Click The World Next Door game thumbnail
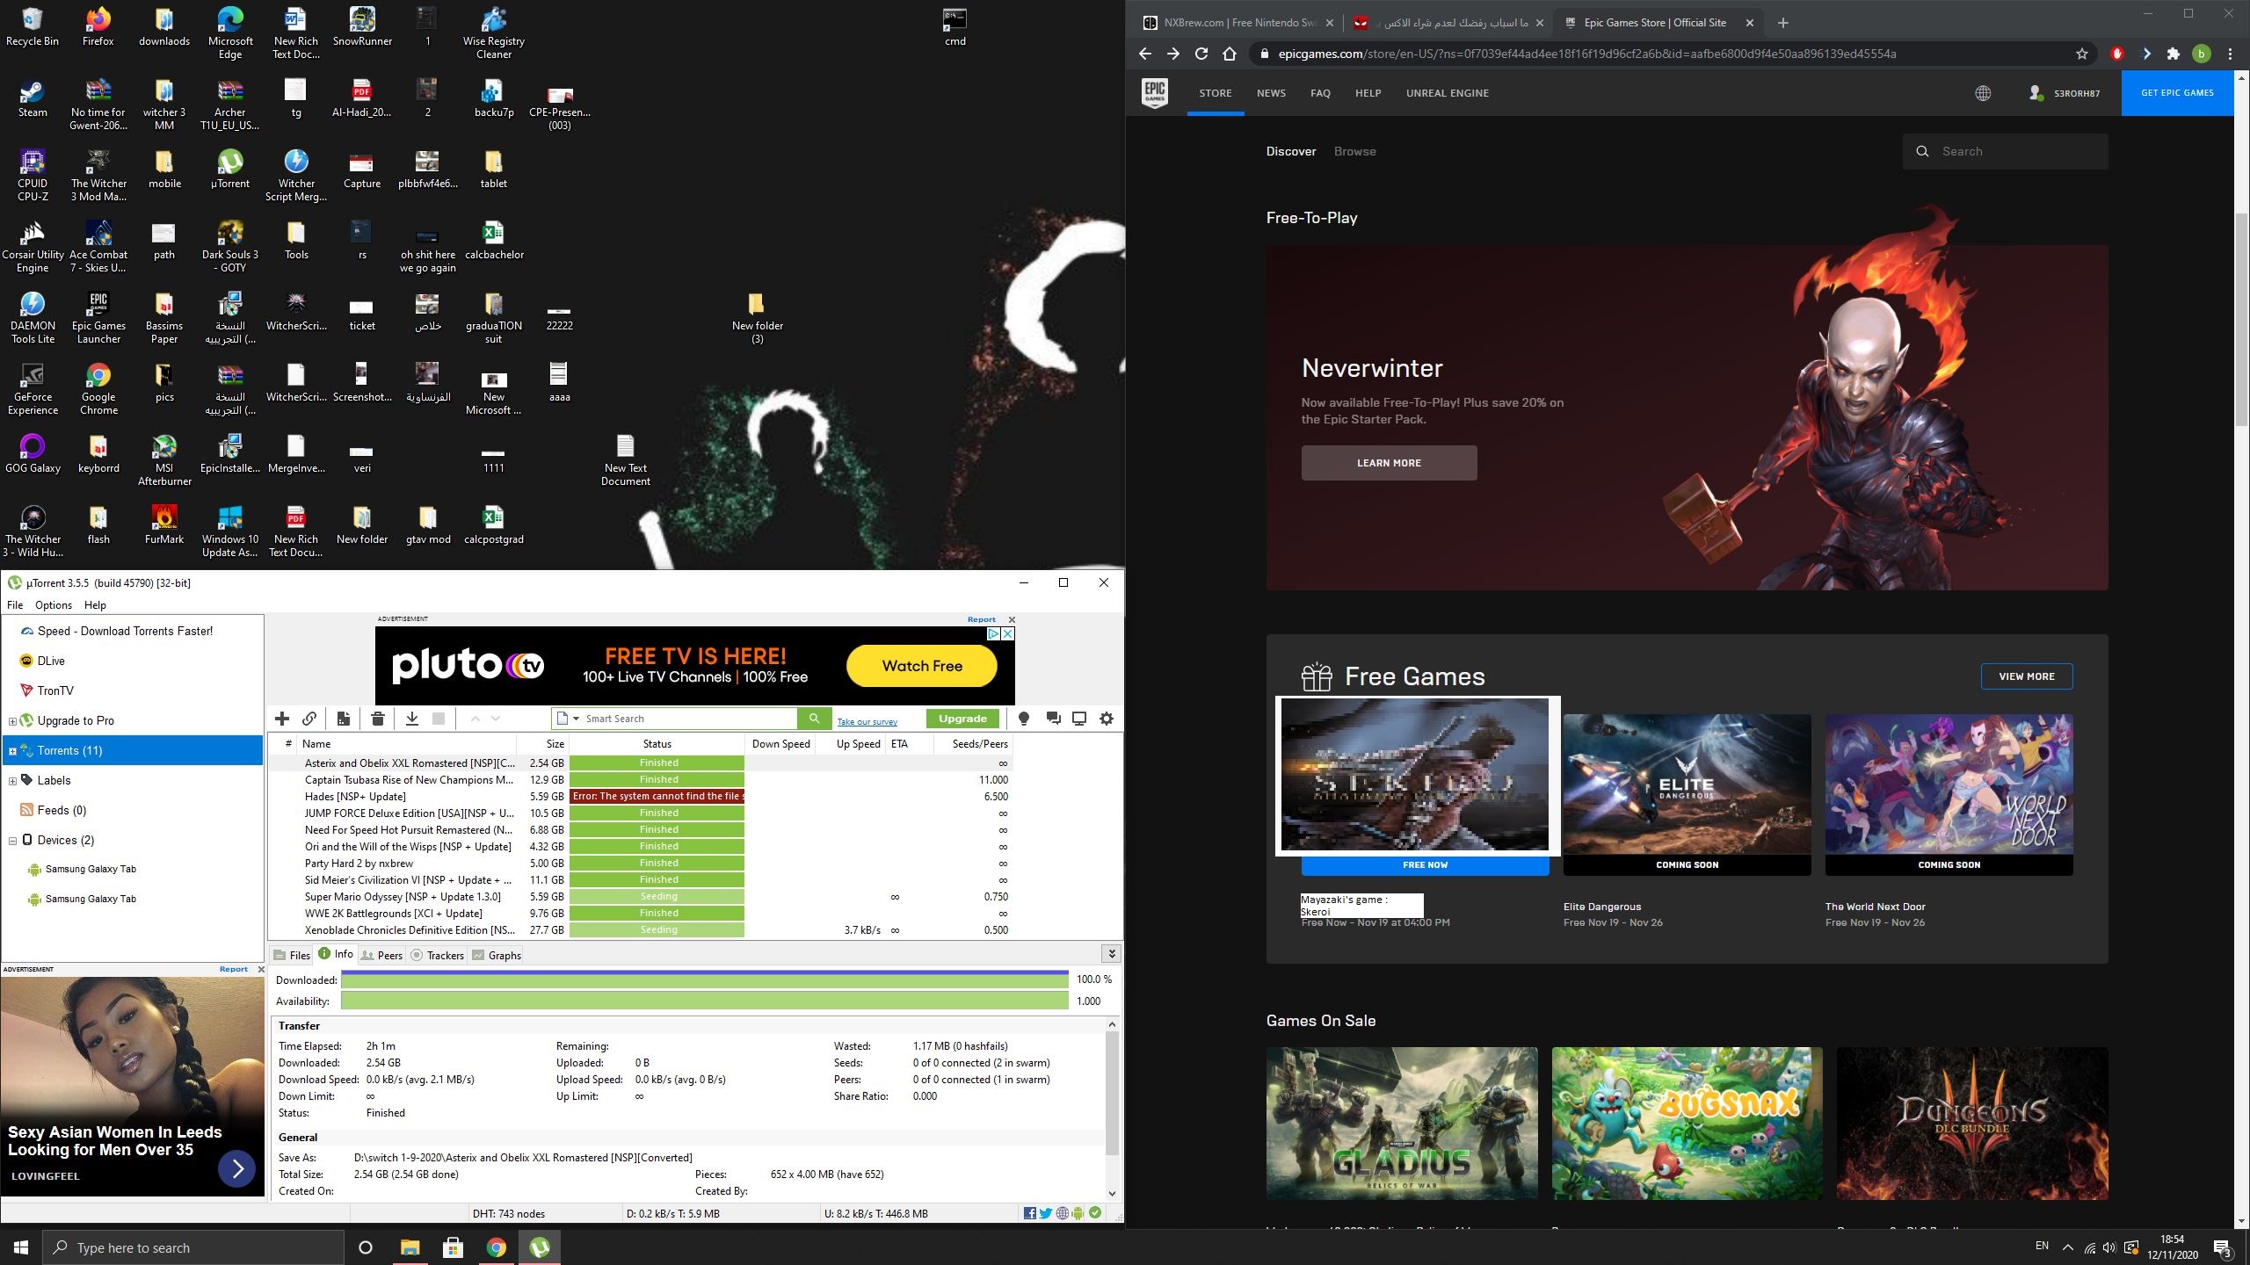This screenshot has width=2250, height=1265. pyautogui.click(x=1949, y=784)
